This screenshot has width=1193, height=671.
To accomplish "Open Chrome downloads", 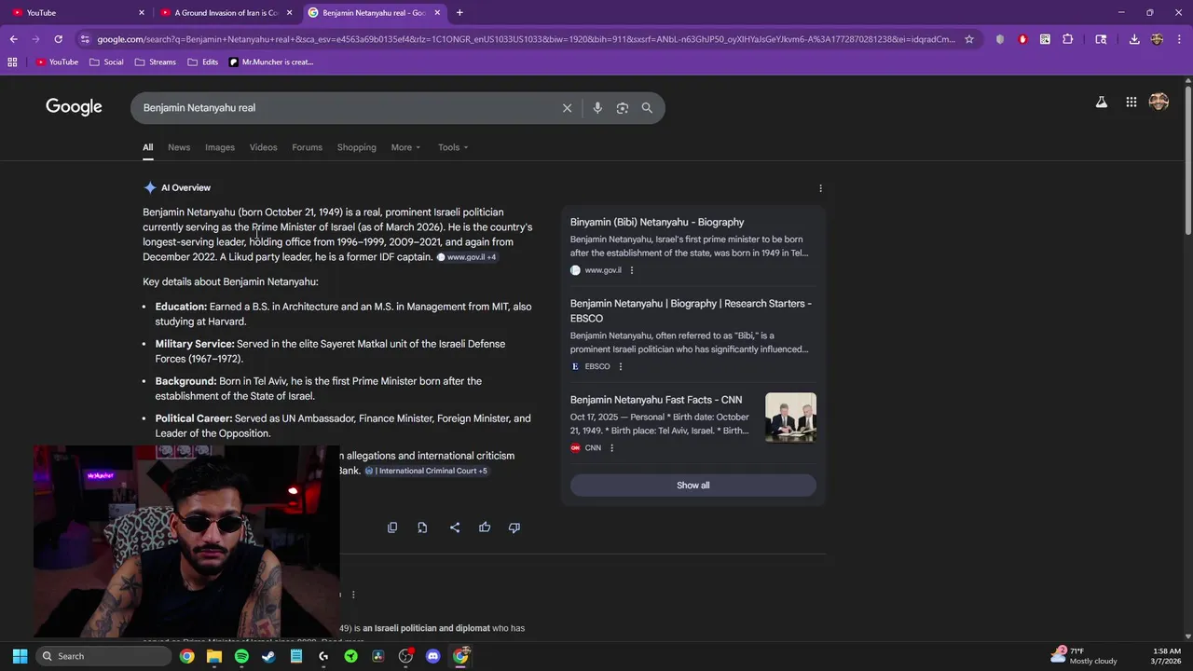I will pyautogui.click(x=1134, y=39).
